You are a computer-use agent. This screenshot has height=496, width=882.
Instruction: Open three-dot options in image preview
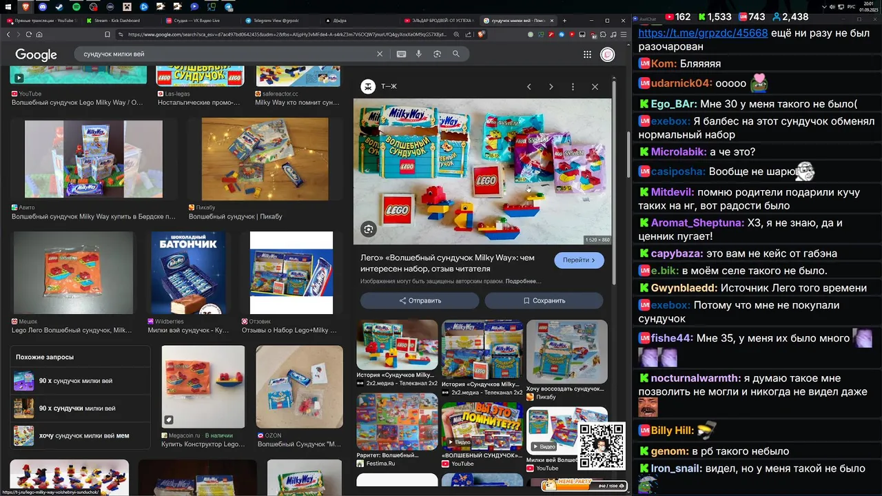pos(573,87)
